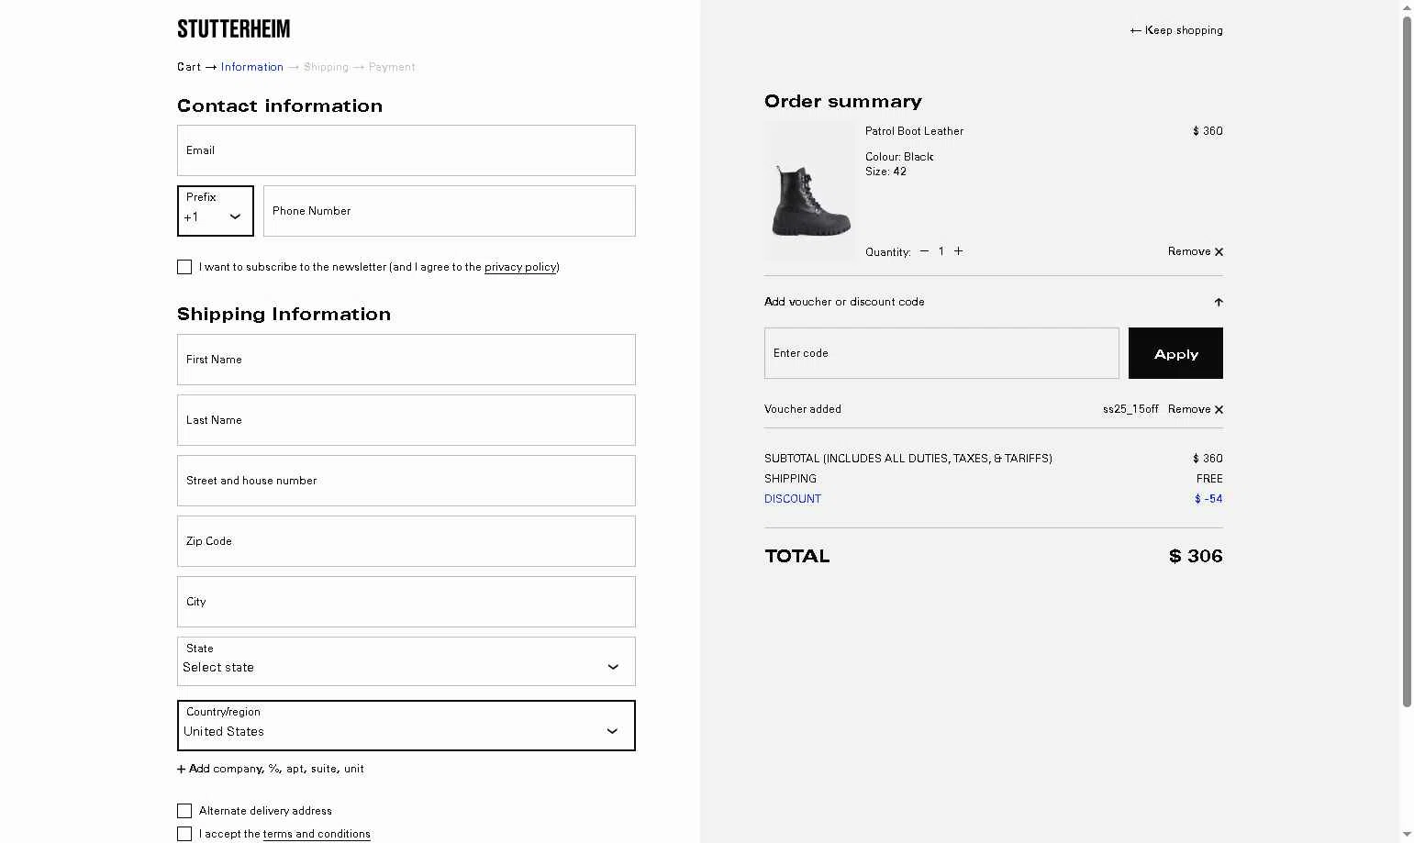Click the $ 306 total amount
1414x843 pixels.
(1196, 556)
